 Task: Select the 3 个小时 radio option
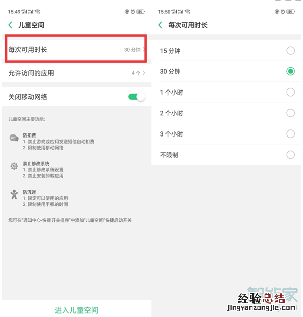click(x=290, y=134)
